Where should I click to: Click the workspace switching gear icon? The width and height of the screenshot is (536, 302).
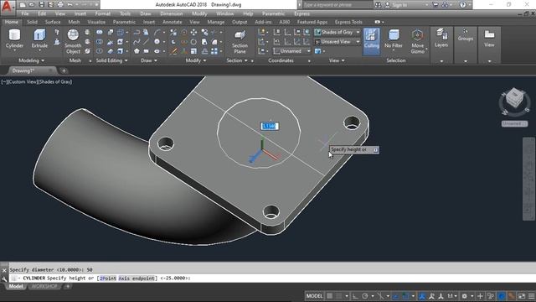[x=464, y=296]
